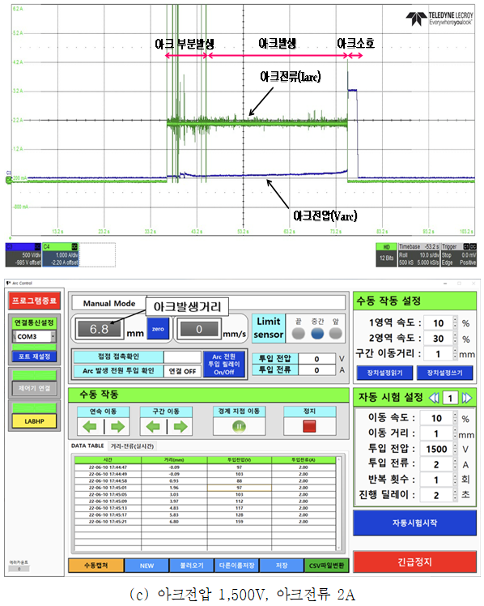The image size is (484, 606).
Task: Click the NEW button
Action: (x=146, y=565)
